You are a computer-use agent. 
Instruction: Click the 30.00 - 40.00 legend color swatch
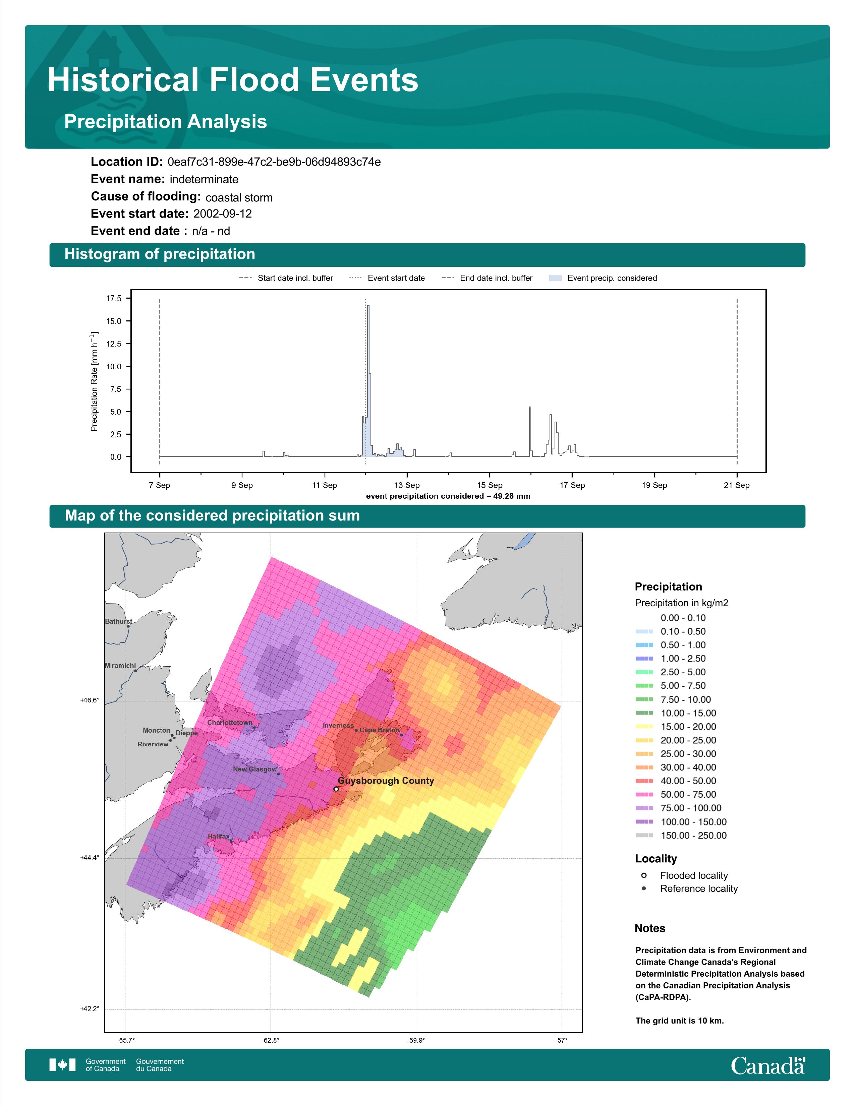(x=644, y=768)
